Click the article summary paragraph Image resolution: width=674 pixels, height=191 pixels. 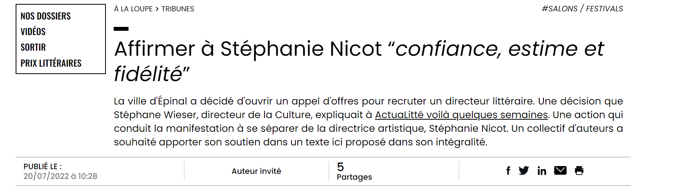coord(368,122)
